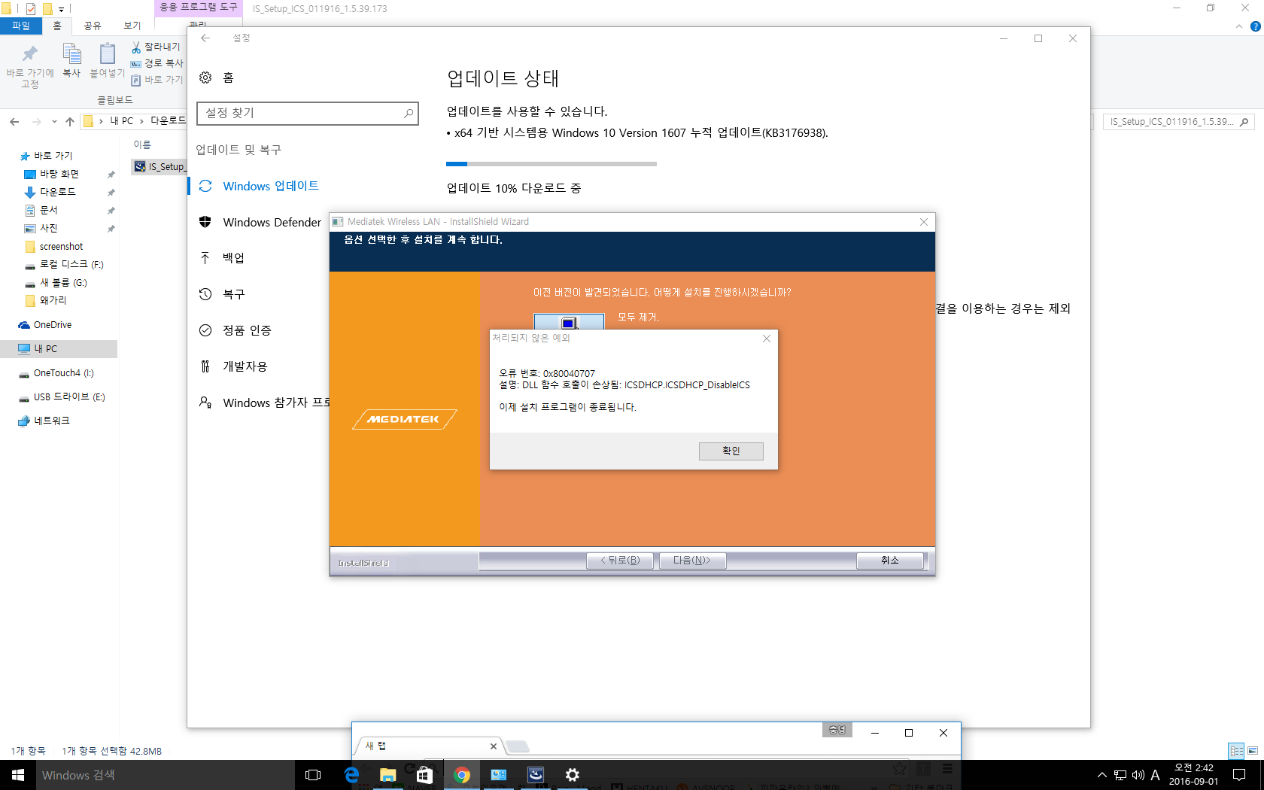Viewport: 1264px width, 790px height.
Task: Select the 모두 제거 option icon
Action: 569,322
